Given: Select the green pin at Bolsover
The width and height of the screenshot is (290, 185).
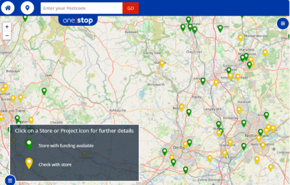Looking at the screenshot, I should click(220, 29).
